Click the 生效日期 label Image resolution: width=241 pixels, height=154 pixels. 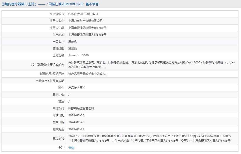pyautogui.click(x=58, y=122)
